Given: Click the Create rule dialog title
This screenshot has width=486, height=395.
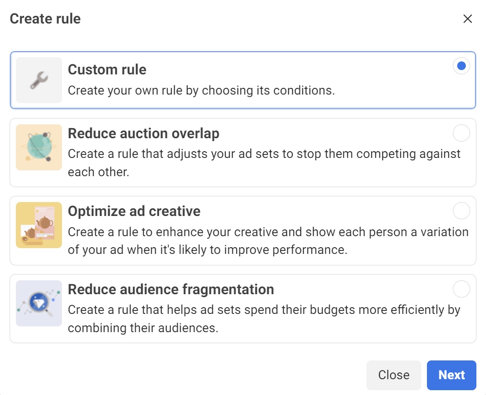Looking at the screenshot, I should pyautogui.click(x=45, y=19).
